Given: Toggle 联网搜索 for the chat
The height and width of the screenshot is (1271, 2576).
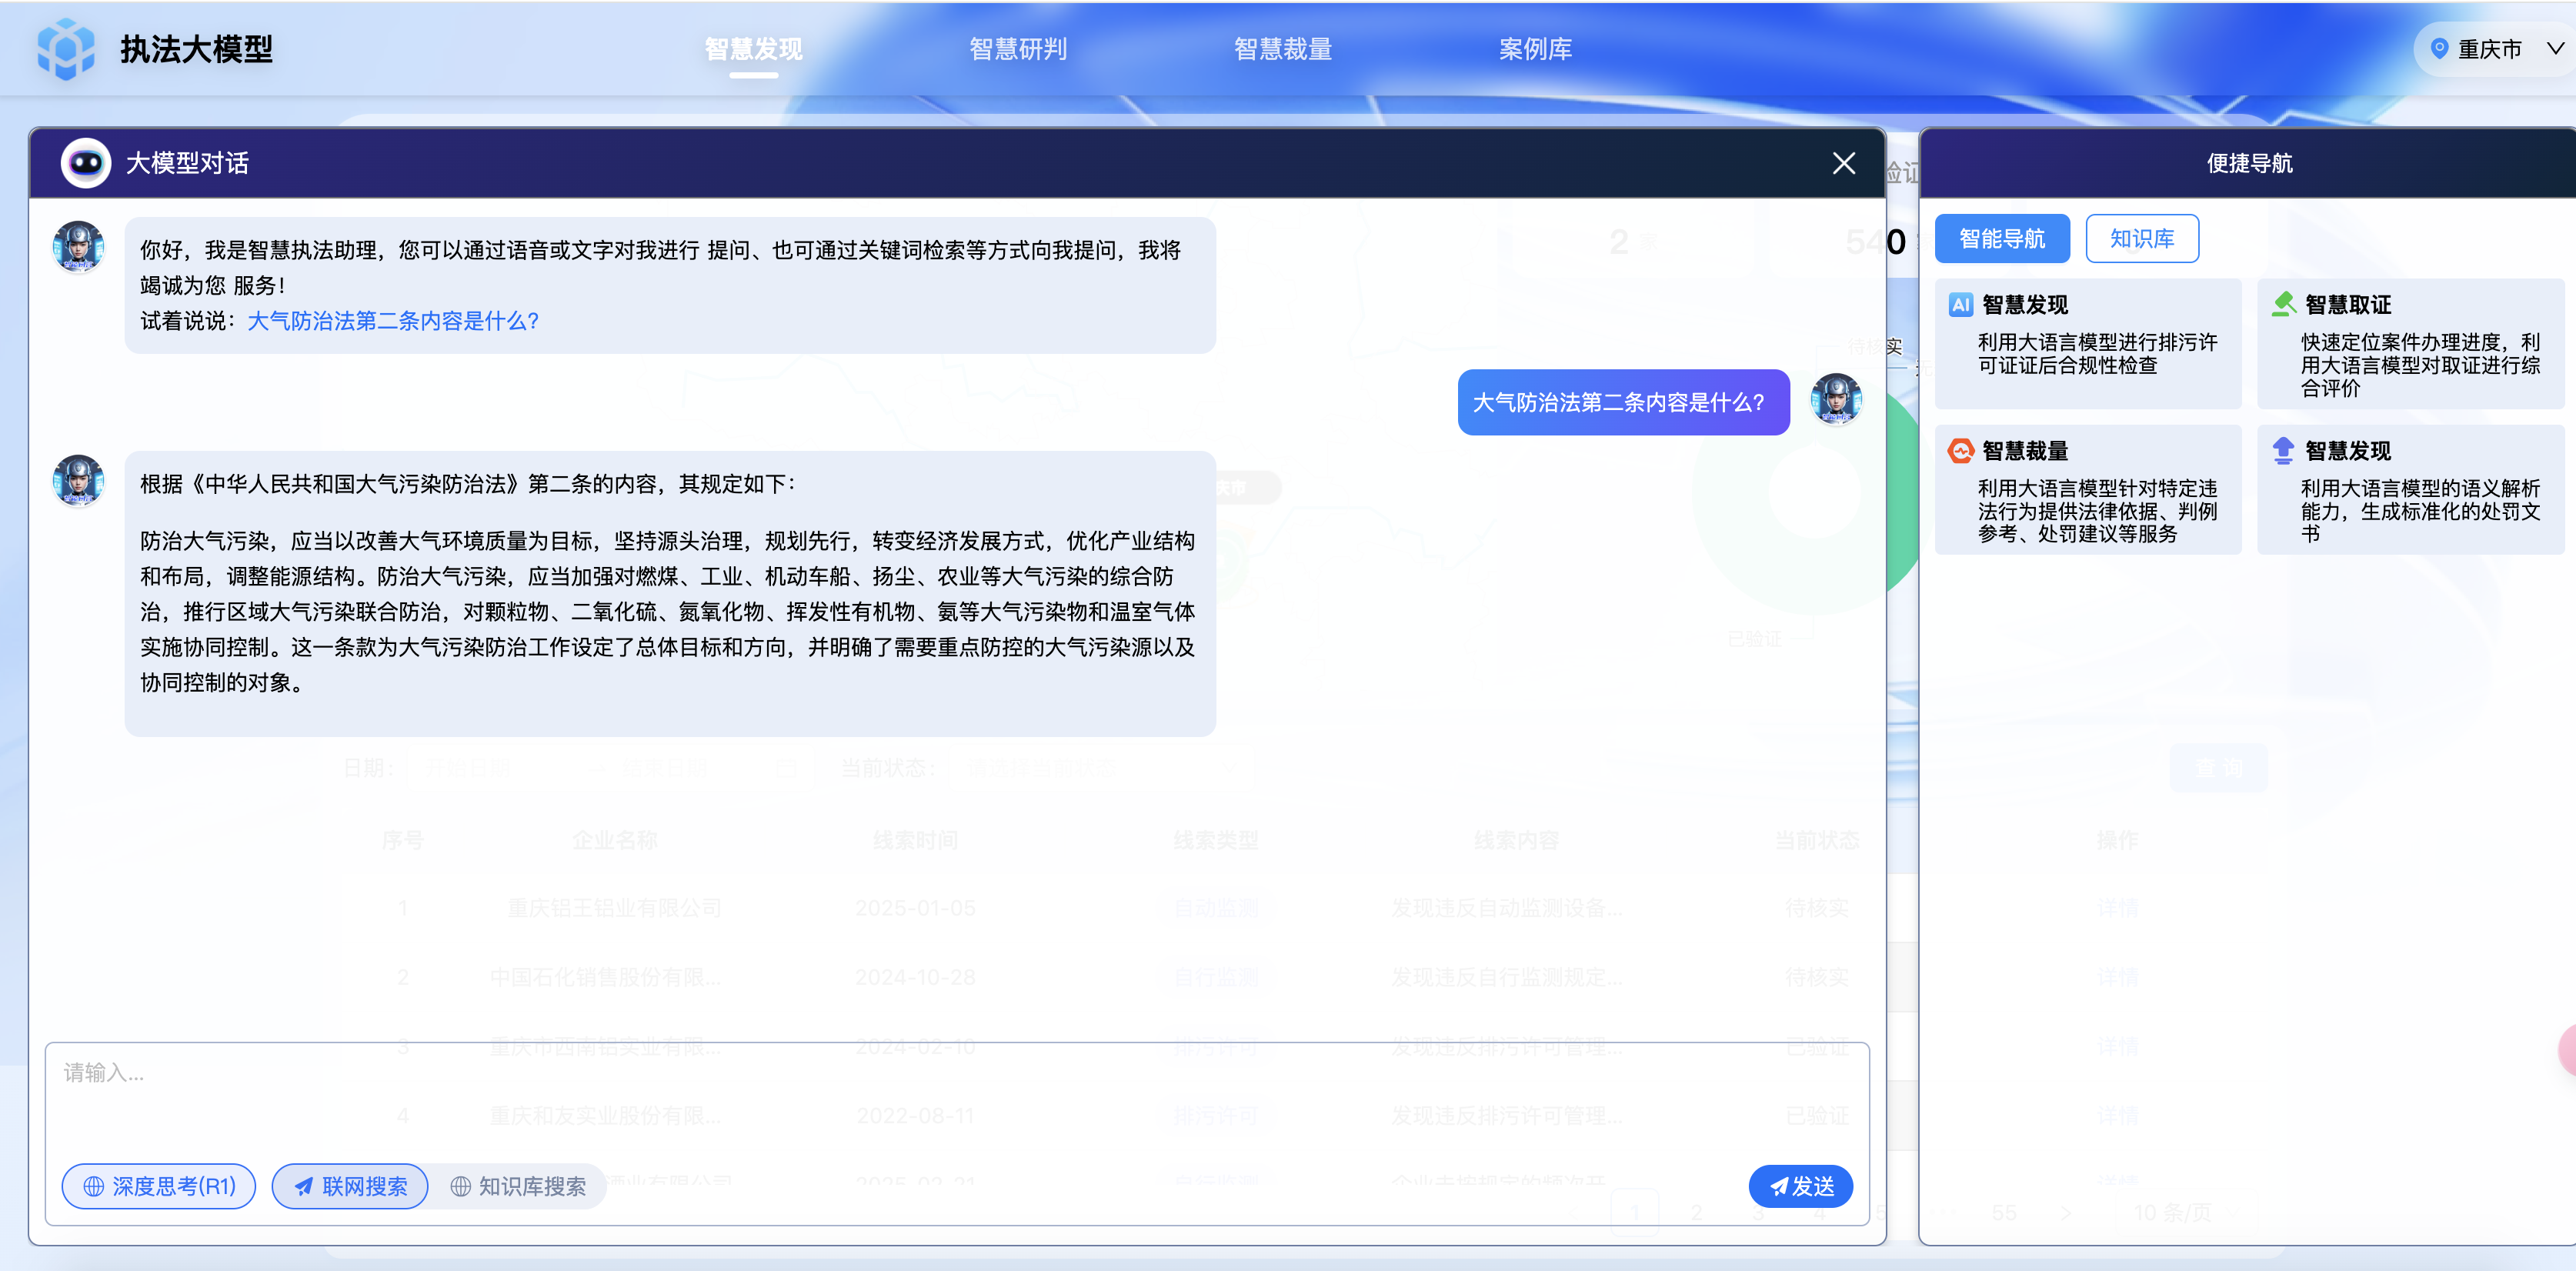Looking at the screenshot, I should click(349, 1186).
